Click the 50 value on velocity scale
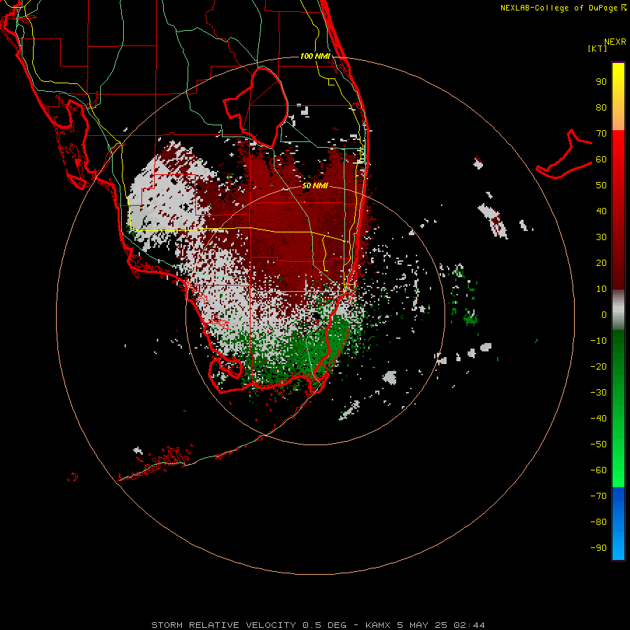 601,185
